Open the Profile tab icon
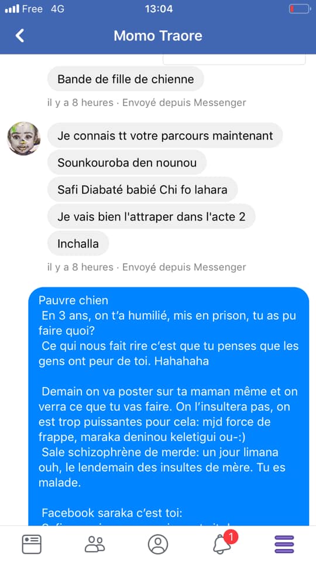The width and height of the screenshot is (316, 563). (x=158, y=544)
